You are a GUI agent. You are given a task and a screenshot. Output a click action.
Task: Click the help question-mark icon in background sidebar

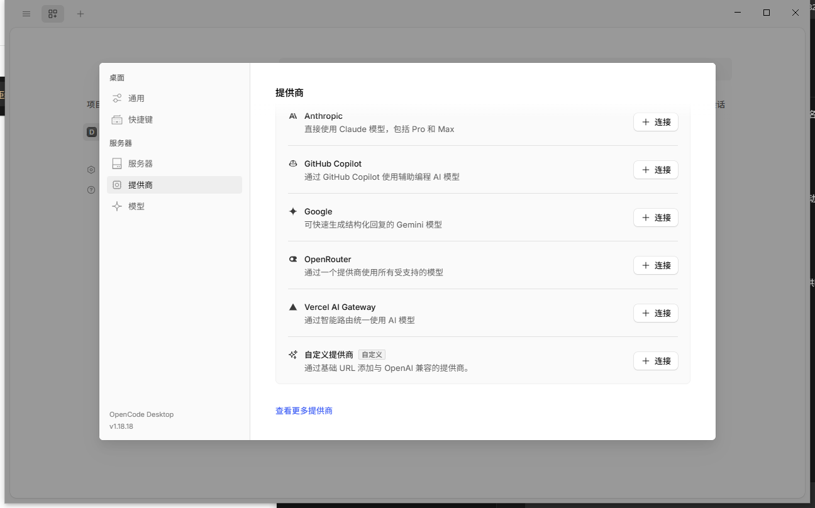pyautogui.click(x=91, y=190)
